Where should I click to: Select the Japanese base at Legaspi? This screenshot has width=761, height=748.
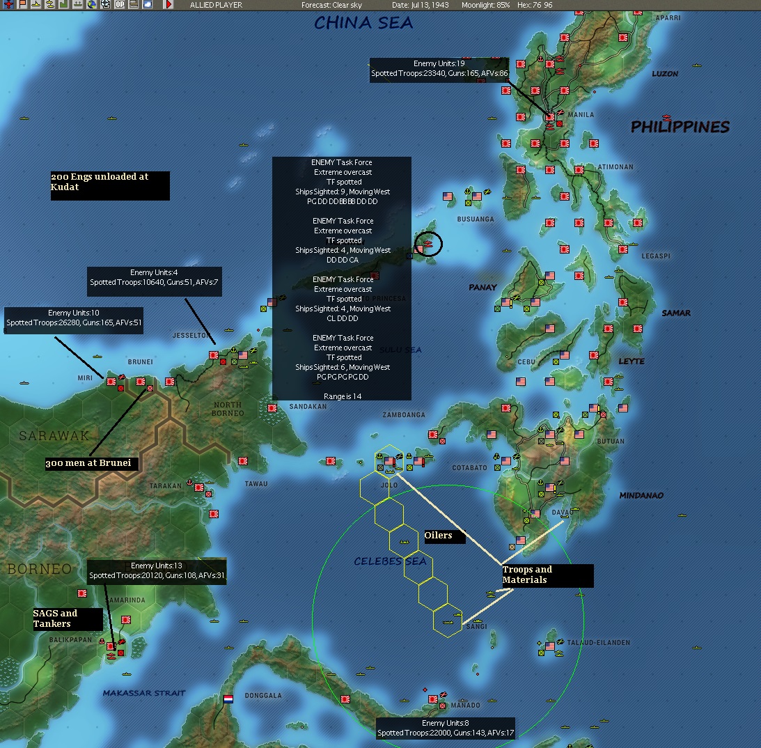623,249
